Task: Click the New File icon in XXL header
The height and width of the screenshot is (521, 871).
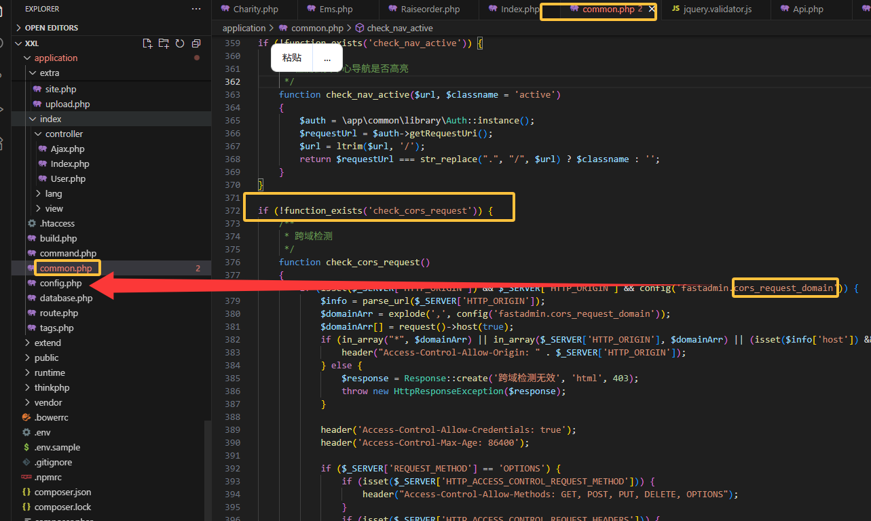Action: click(x=147, y=43)
